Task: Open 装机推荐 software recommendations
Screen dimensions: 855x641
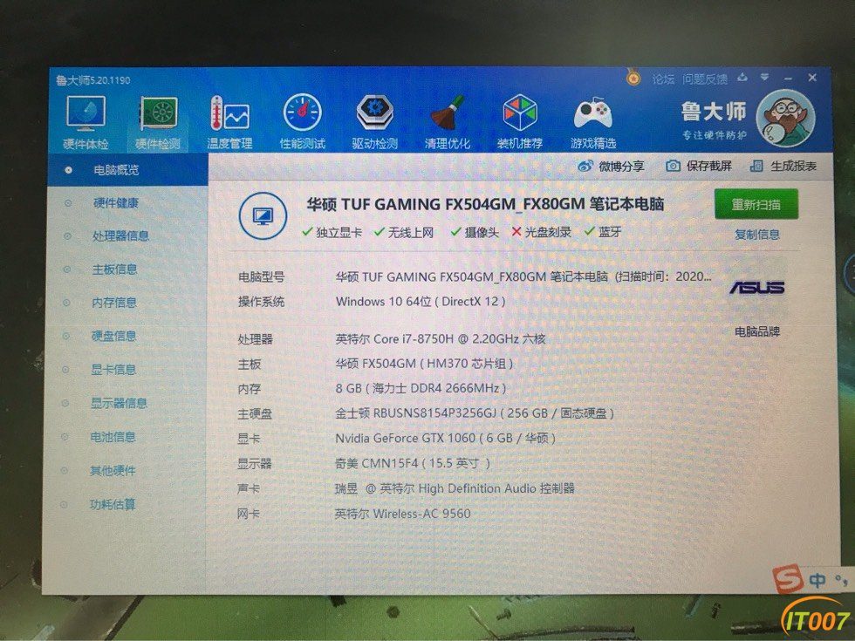Action: tap(520, 123)
